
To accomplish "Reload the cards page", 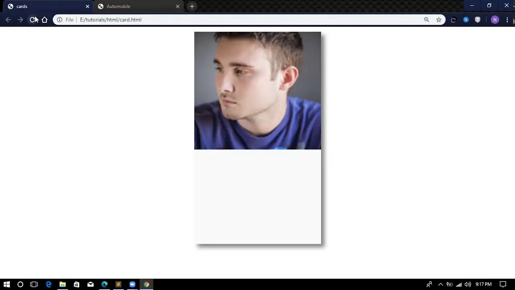I will (33, 20).
